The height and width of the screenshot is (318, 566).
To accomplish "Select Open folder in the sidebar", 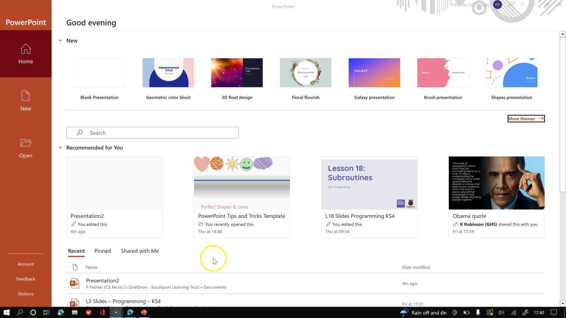I will pyautogui.click(x=26, y=148).
